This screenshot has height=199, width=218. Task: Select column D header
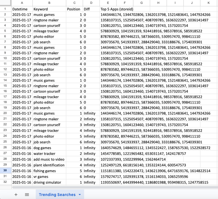pyautogui.click(x=91, y=3)
